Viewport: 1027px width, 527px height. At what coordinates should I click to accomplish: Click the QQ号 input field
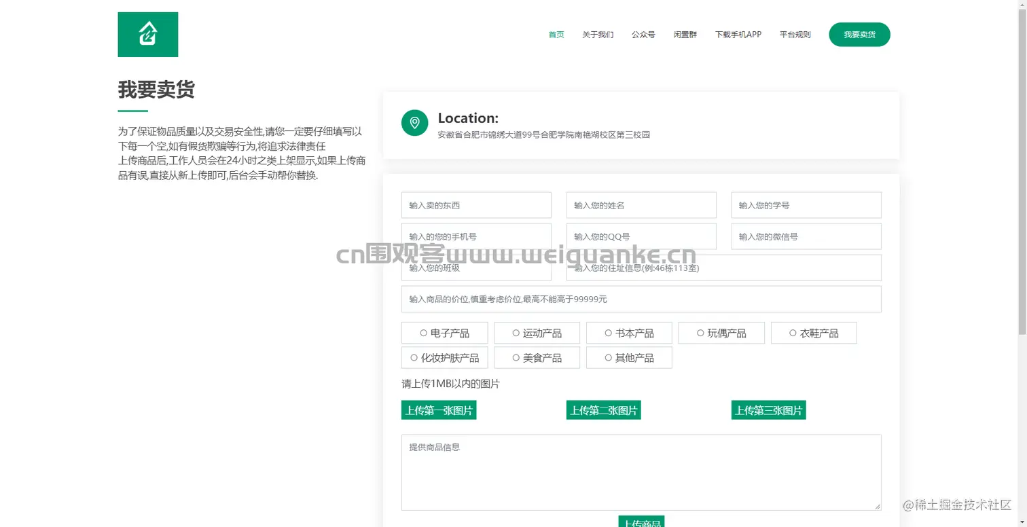[641, 236]
